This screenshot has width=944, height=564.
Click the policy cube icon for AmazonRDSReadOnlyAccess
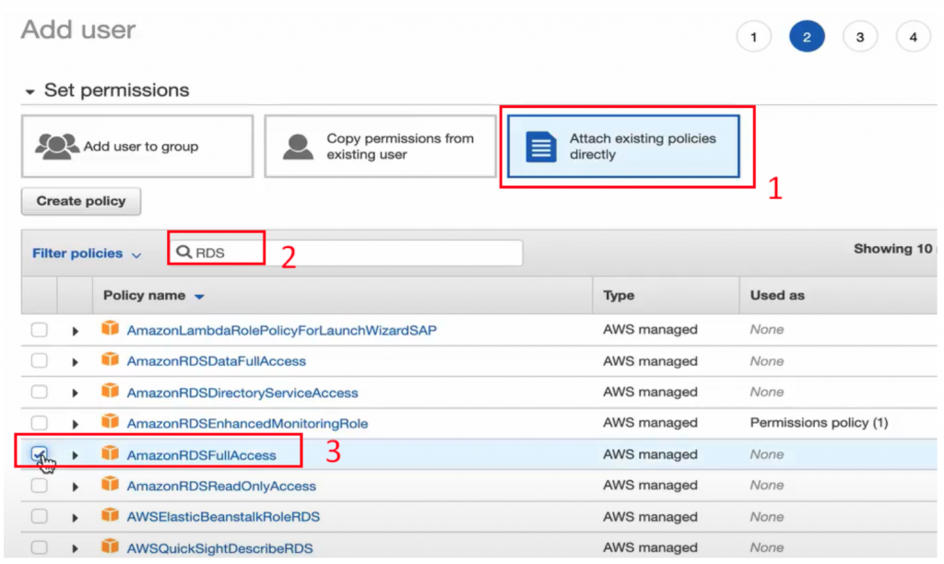[111, 484]
